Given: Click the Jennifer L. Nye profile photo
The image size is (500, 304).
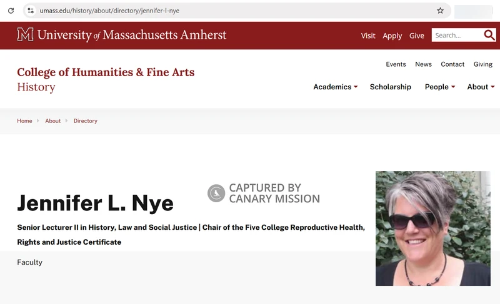Looking at the screenshot, I should point(432,228).
